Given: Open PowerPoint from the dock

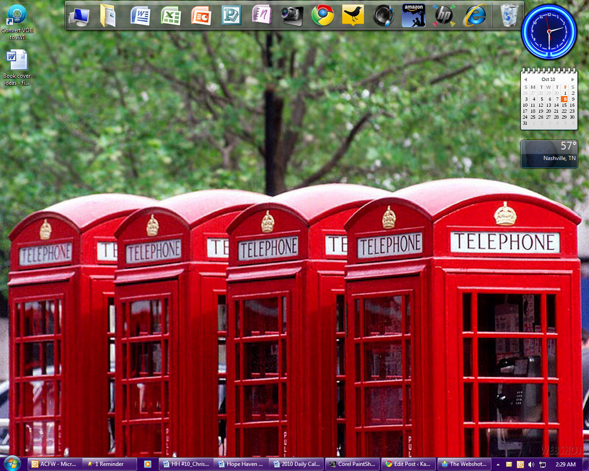Looking at the screenshot, I should [x=201, y=16].
